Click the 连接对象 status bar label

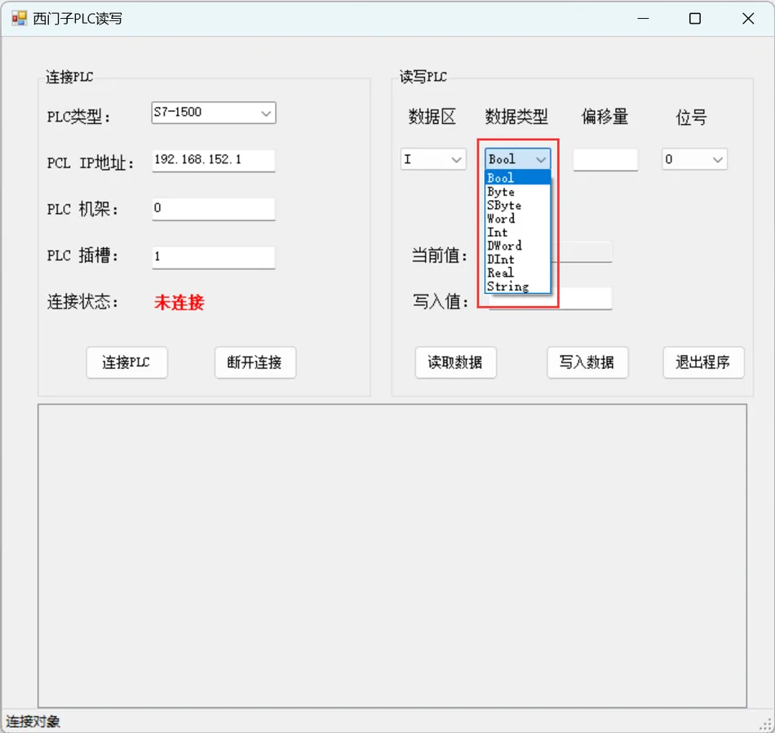click(x=33, y=722)
